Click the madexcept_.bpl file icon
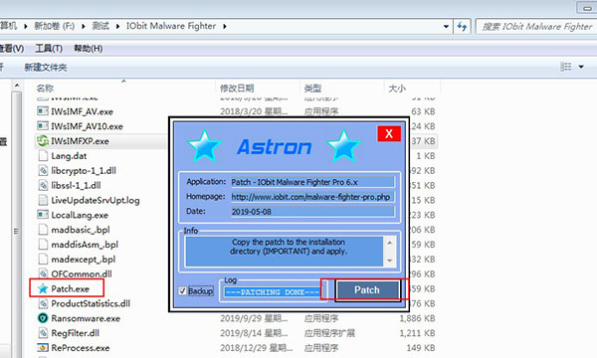Screen dimensions: 597x358 pos(43,260)
